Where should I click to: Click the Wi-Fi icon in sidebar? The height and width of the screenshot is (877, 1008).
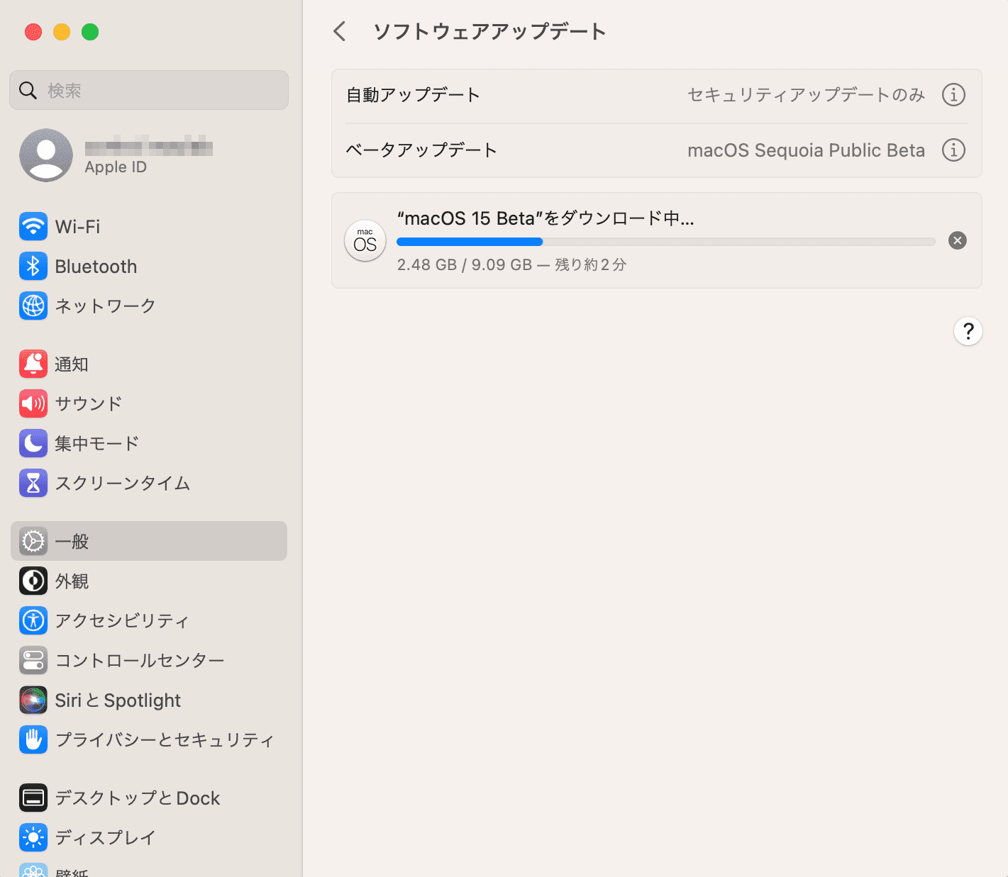tap(33, 227)
